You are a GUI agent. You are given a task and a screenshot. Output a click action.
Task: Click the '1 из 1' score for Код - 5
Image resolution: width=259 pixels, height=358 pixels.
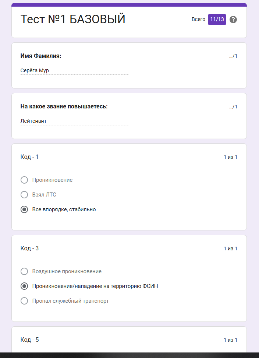point(231,340)
